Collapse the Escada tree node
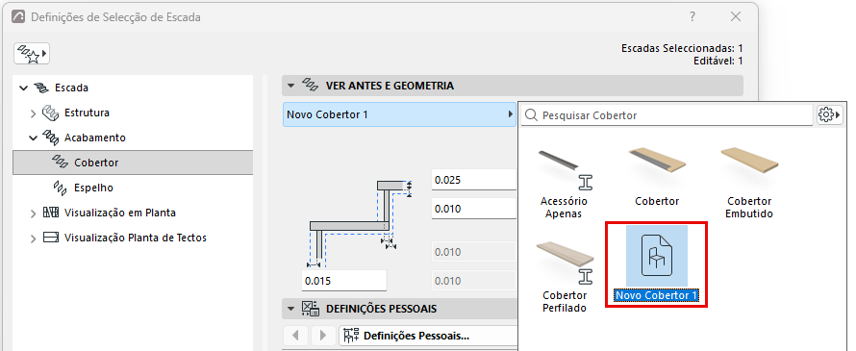Screen dimensions: 856x351 tap(23, 88)
